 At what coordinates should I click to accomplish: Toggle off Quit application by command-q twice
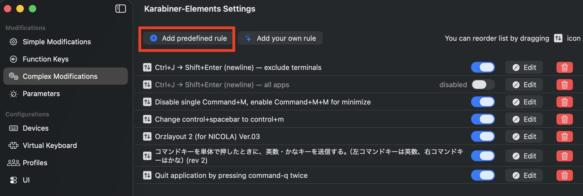483,175
